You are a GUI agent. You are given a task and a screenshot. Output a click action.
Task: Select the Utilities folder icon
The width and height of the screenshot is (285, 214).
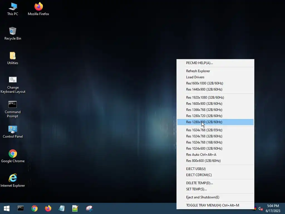(13, 58)
